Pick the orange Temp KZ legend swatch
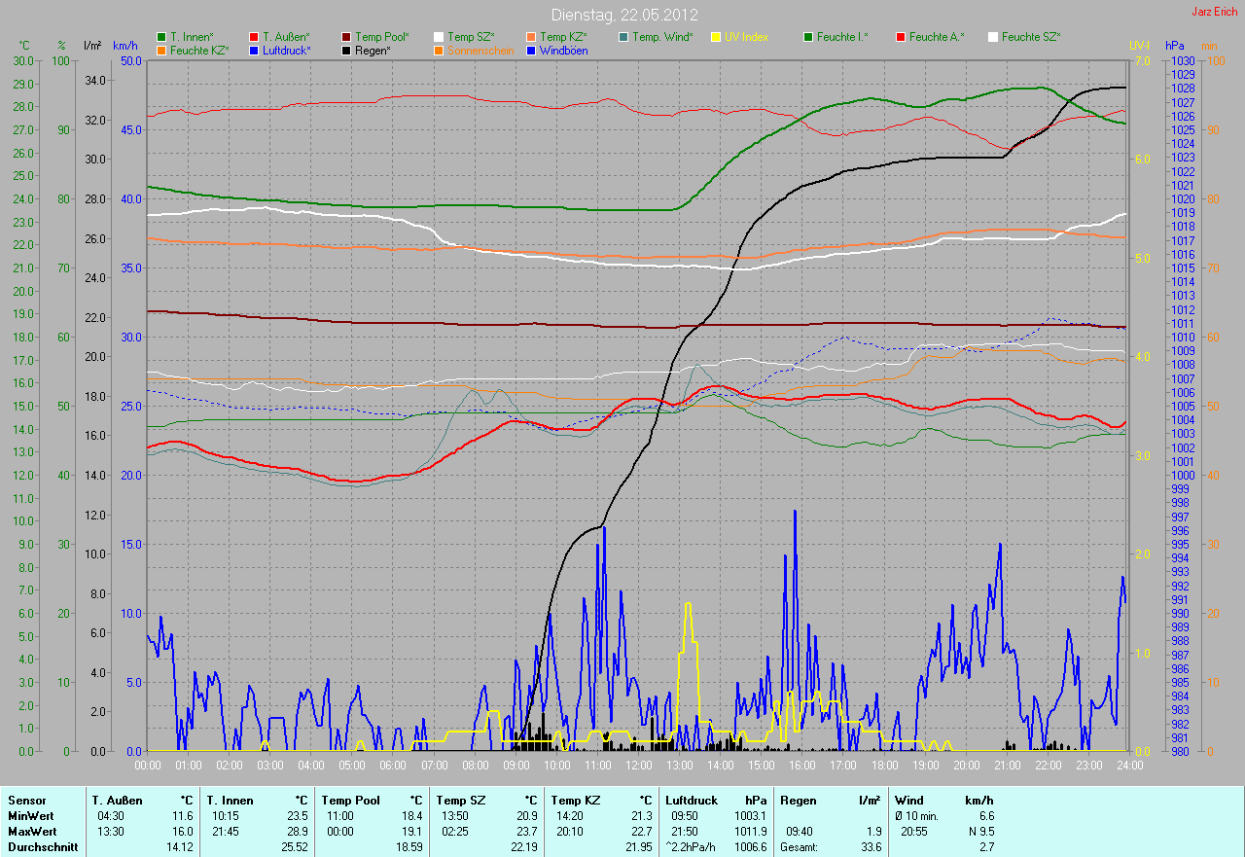This screenshot has height=857, width=1245. click(x=531, y=37)
